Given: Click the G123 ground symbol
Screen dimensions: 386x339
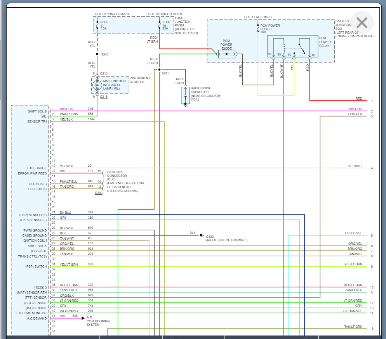Looking at the screenshot, I should pyautogui.click(x=202, y=235).
